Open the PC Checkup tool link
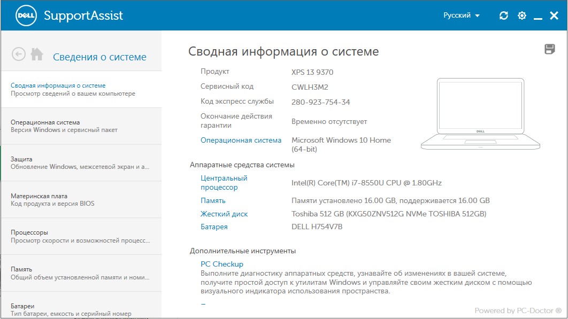Image resolution: width=568 pixels, height=319 pixels. point(222,264)
